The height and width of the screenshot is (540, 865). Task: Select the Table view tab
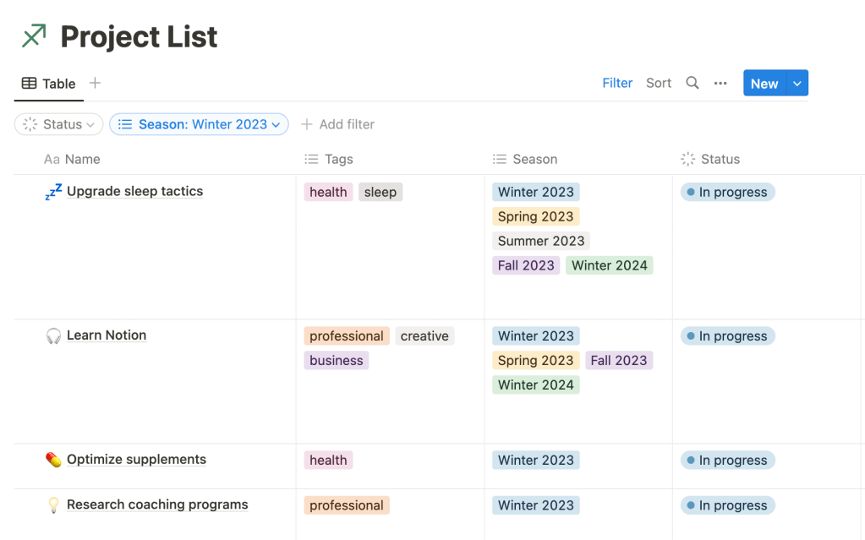[x=49, y=83]
